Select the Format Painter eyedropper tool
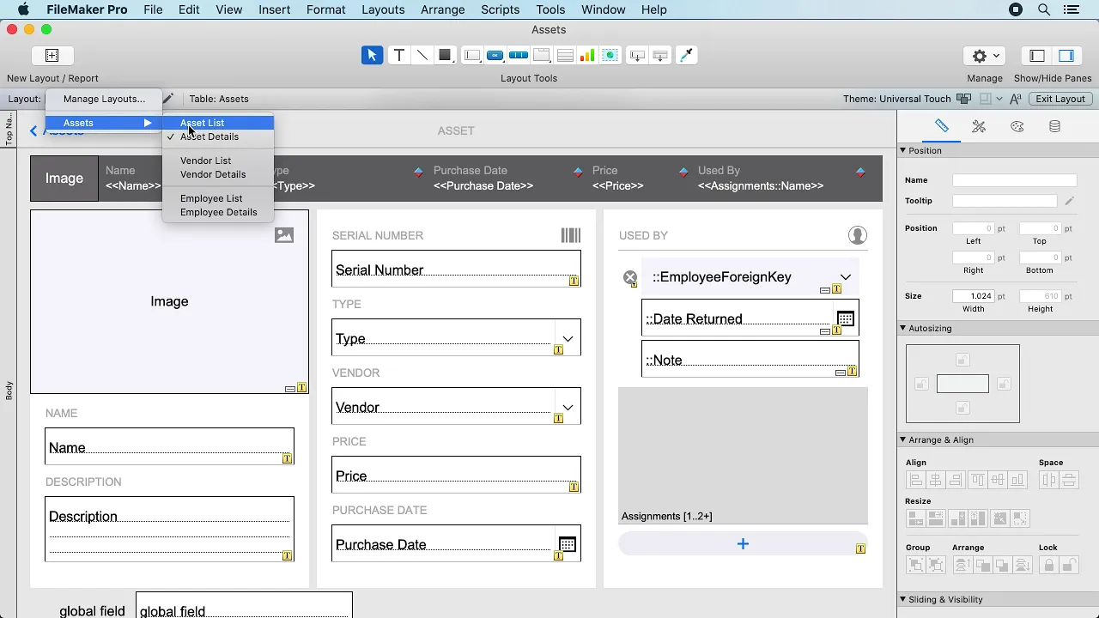The height and width of the screenshot is (618, 1099). click(x=687, y=55)
